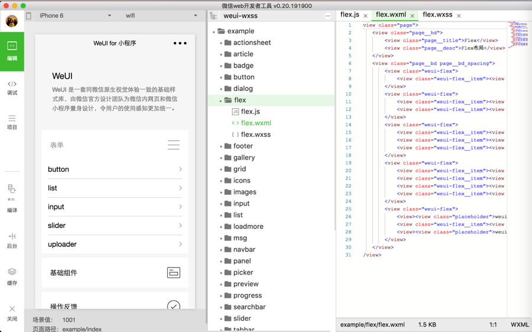
Task: Click line number 14 in editor gutter
Action: pyautogui.click(x=348, y=125)
